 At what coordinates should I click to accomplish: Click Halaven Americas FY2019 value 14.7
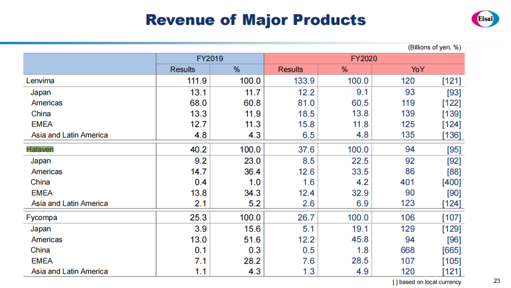(198, 172)
